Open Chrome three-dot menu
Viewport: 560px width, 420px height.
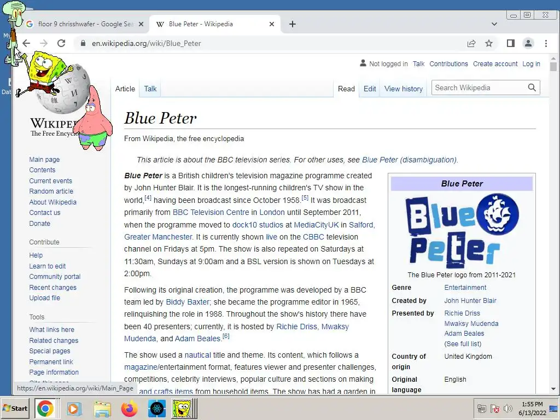point(546,43)
